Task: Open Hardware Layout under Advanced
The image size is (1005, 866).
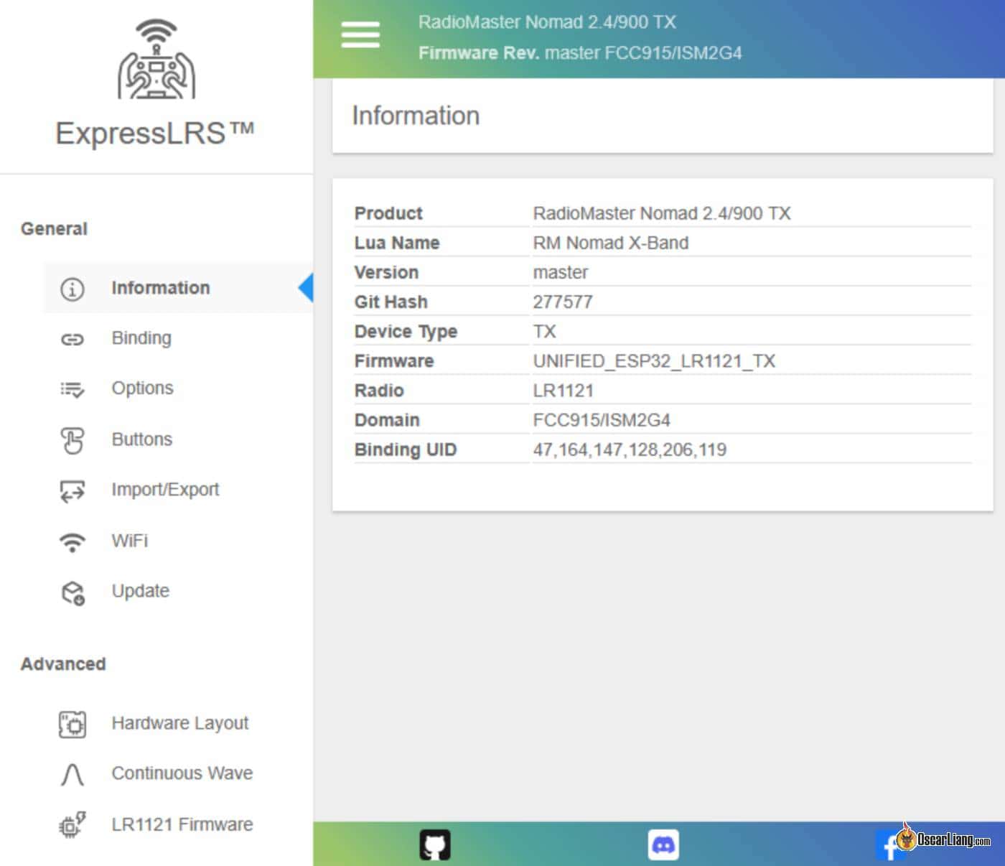Action: click(179, 723)
